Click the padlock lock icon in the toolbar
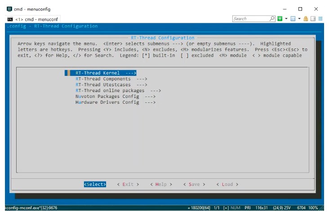The height and width of the screenshot is (212, 329). point(306,19)
